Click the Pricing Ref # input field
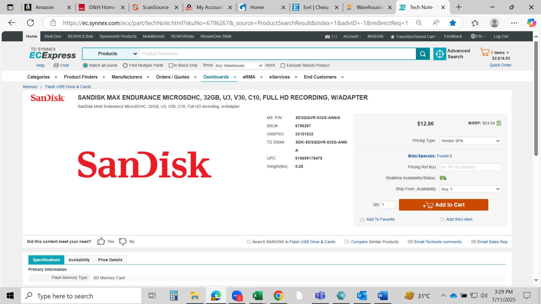Viewport: 541px width, 304px height. coord(470,167)
